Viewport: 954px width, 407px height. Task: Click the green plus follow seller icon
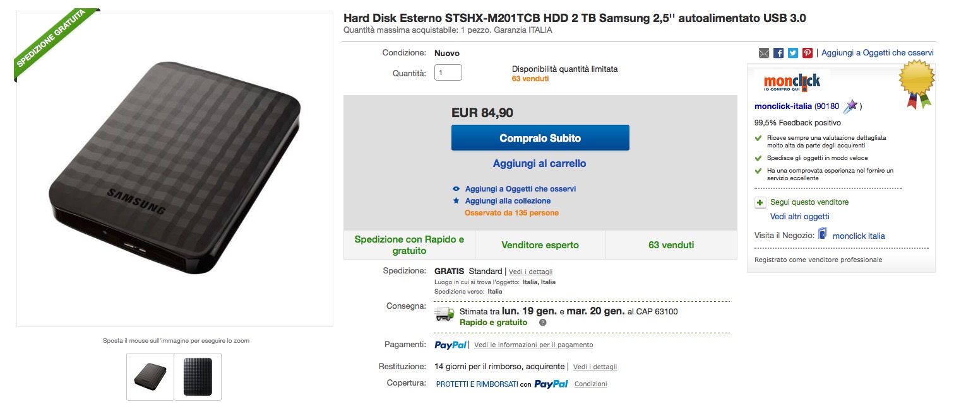pyautogui.click(x=761, y=203)
